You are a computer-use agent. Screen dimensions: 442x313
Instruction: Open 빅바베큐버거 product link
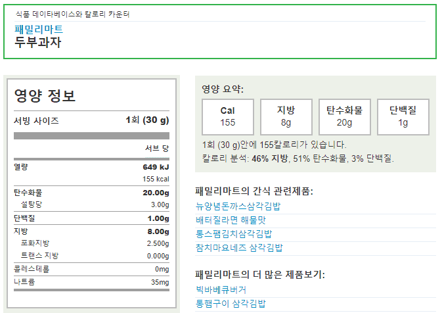click(221, 290)
